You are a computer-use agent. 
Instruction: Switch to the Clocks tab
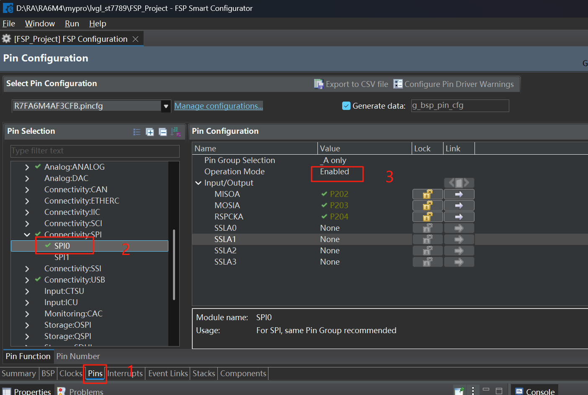71,373
